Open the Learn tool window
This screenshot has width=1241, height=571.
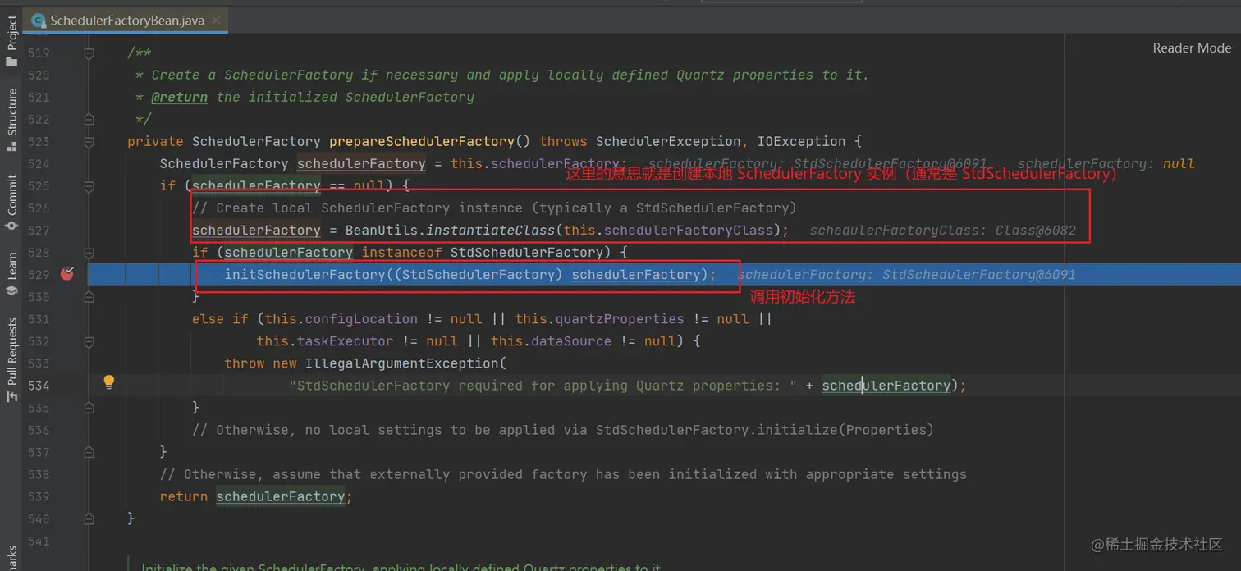click(x=11, y=273)
